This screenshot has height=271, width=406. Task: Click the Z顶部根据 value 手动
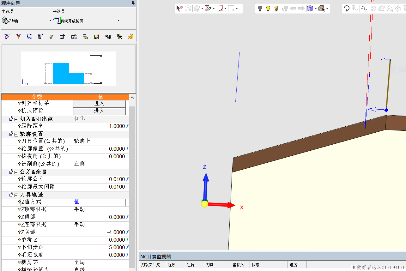(80, 209)
